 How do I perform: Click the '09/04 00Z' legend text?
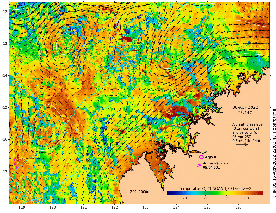click(x=212, y=167)
